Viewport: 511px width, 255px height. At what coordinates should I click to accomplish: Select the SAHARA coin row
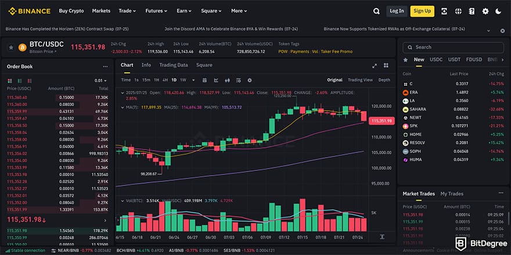pos(453,110)
